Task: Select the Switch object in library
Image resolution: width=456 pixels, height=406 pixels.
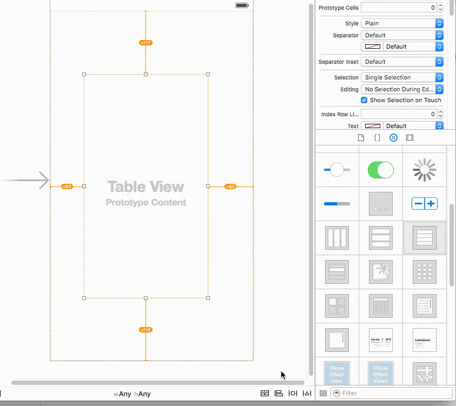Action: pyautogui.click(x=380, y=170)
